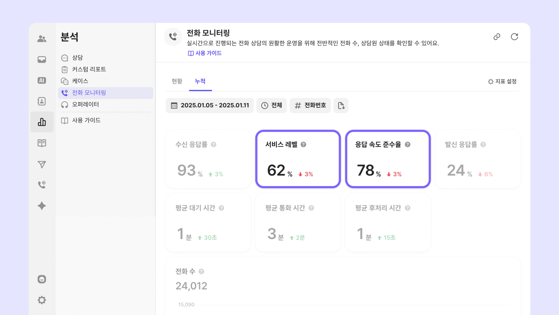
Task: Click the copy link icon in the header
Action: coord(497,37)
